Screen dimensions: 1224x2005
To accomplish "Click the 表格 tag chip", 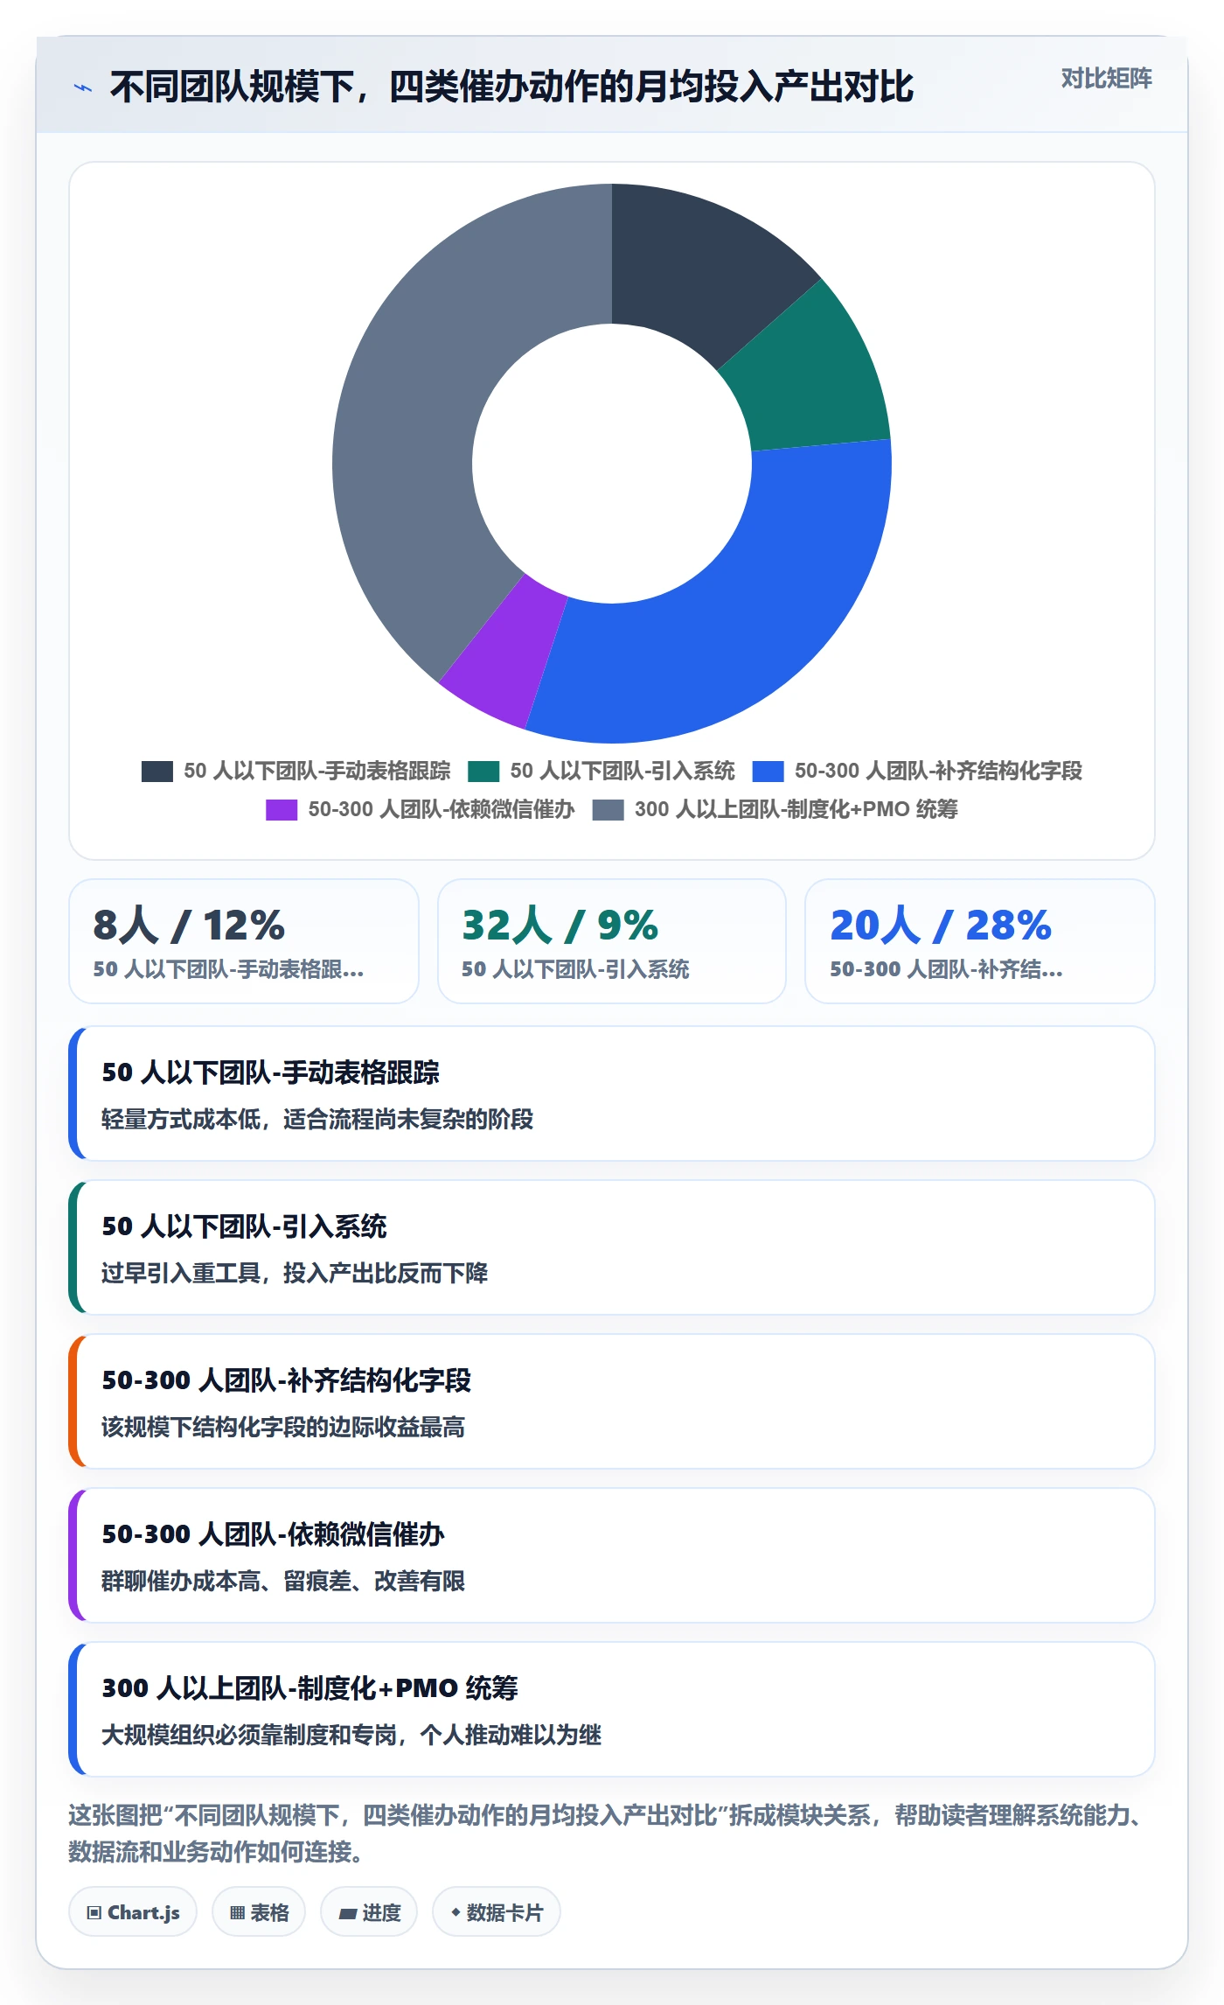I will [259, 1912].
